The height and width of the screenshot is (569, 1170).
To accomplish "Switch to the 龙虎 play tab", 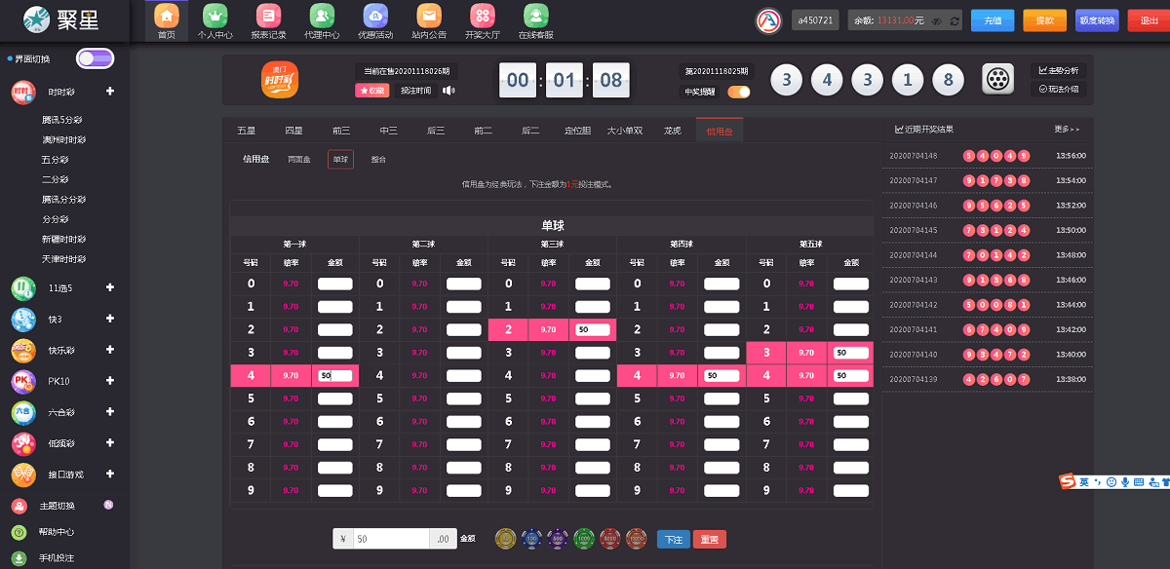I will pyautogui.click(x=672, y=131).
